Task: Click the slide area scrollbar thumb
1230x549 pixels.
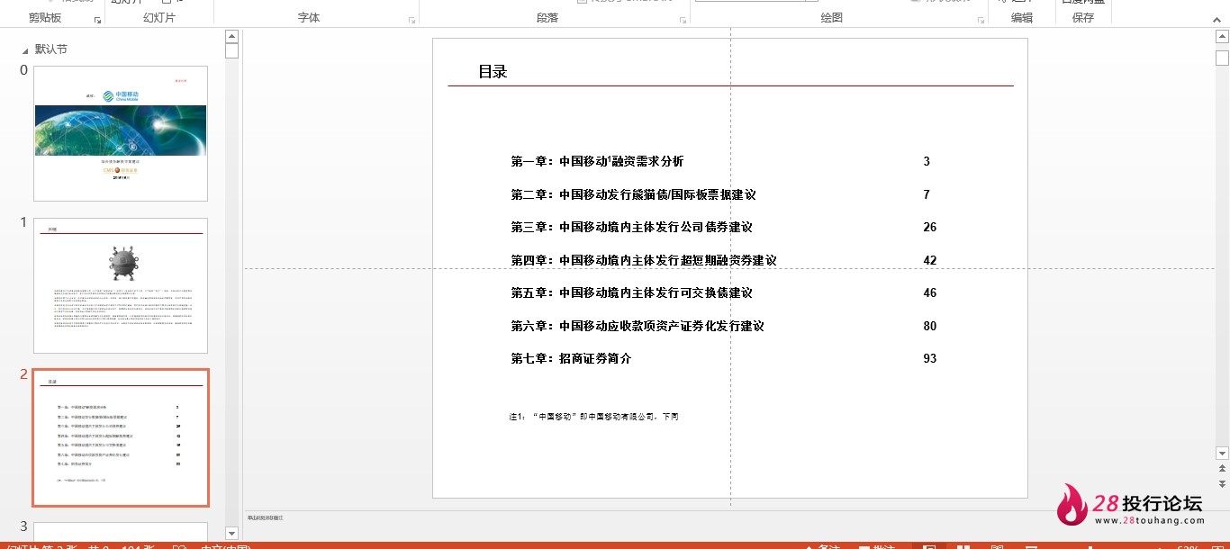Action: point(1222,58)
